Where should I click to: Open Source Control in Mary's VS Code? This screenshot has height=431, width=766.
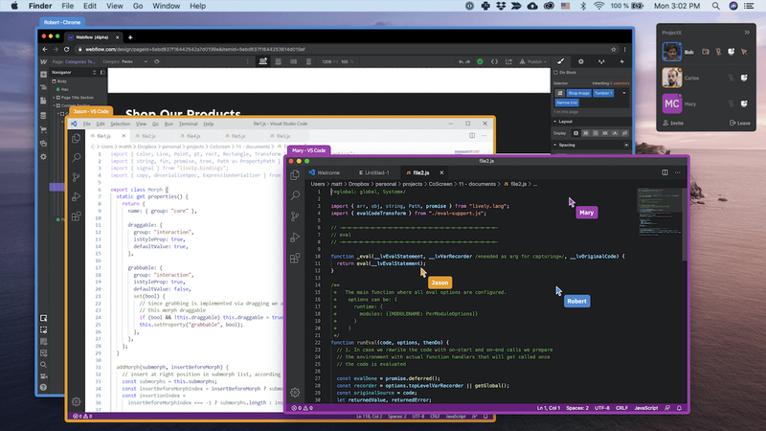coord(295,216)
